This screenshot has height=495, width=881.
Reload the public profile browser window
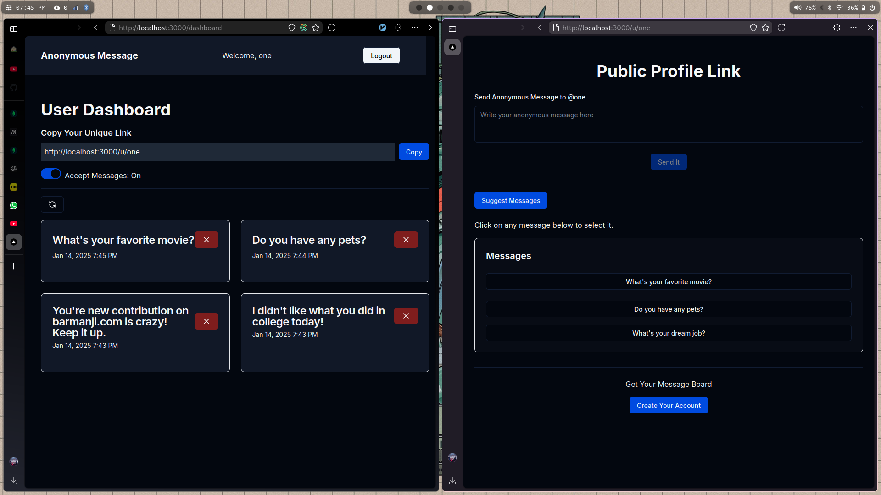[x=781, y=27]
